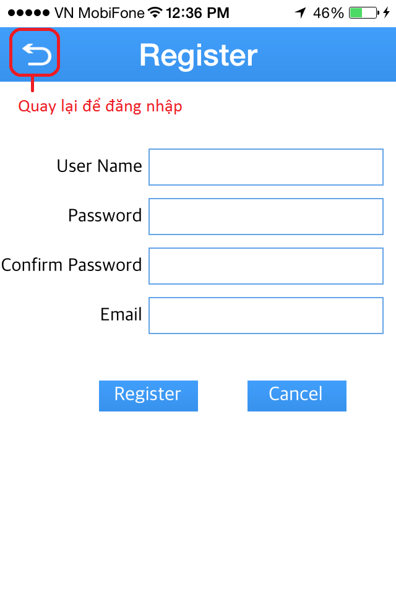Click into the Confirm Password field
396x594 pixels.
coord(266,266)
